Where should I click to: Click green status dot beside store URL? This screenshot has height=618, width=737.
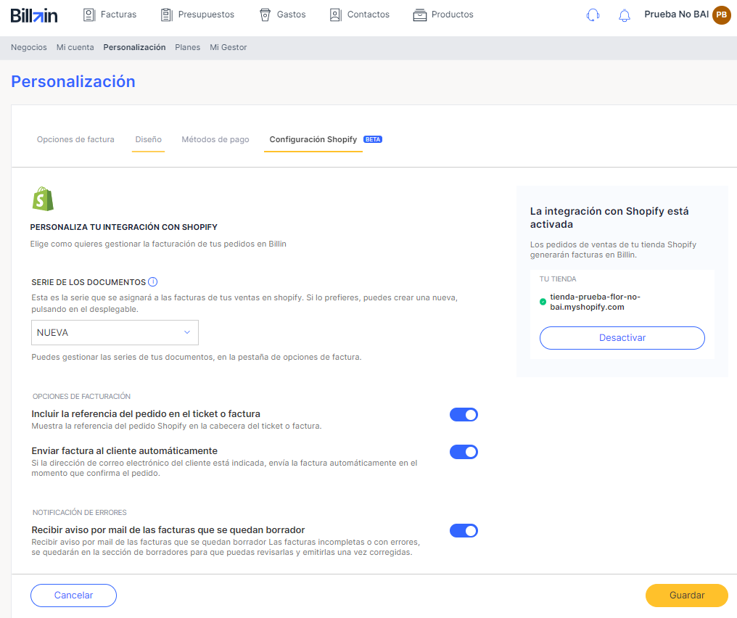coord(543,302)
